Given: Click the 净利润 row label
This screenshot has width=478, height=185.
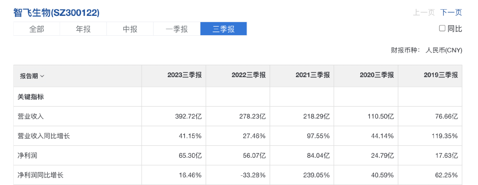Looking at the screenshot, I should pyautogui.click(x=27, y=155).
